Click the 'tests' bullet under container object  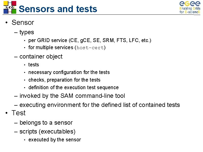pyautogui.click(x=34, y=65)
